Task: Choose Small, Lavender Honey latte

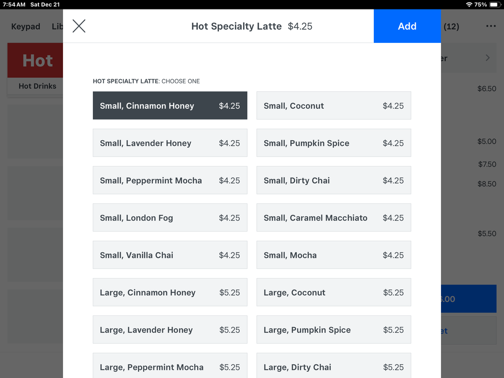Action: (x=170, y=143)
